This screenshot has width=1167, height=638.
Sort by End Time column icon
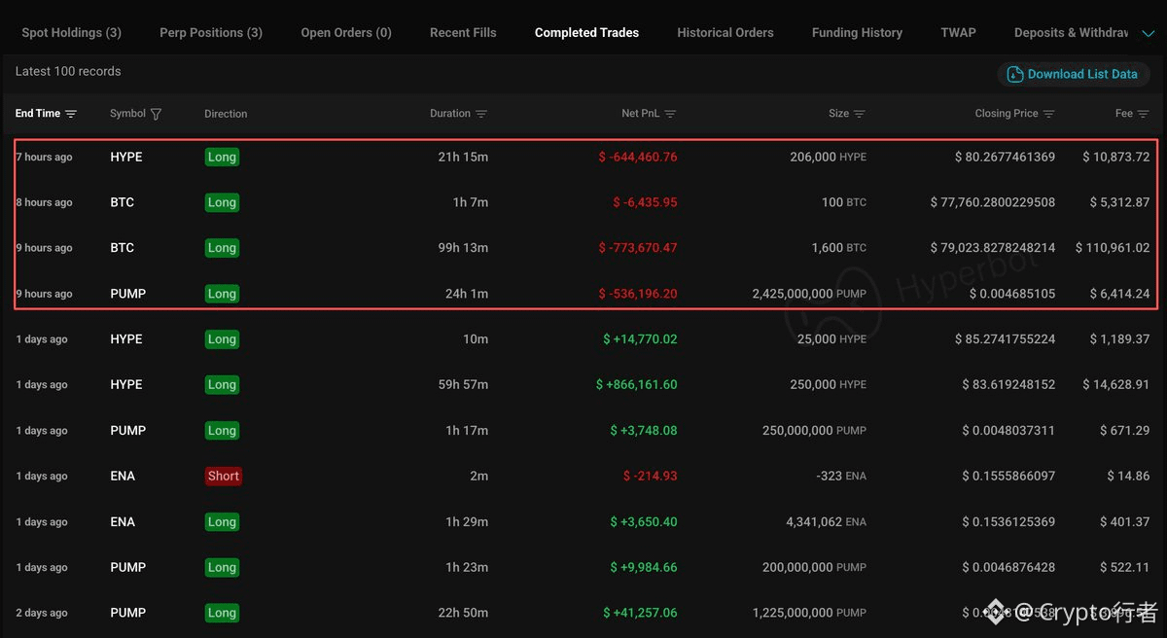tap(71, 114)
